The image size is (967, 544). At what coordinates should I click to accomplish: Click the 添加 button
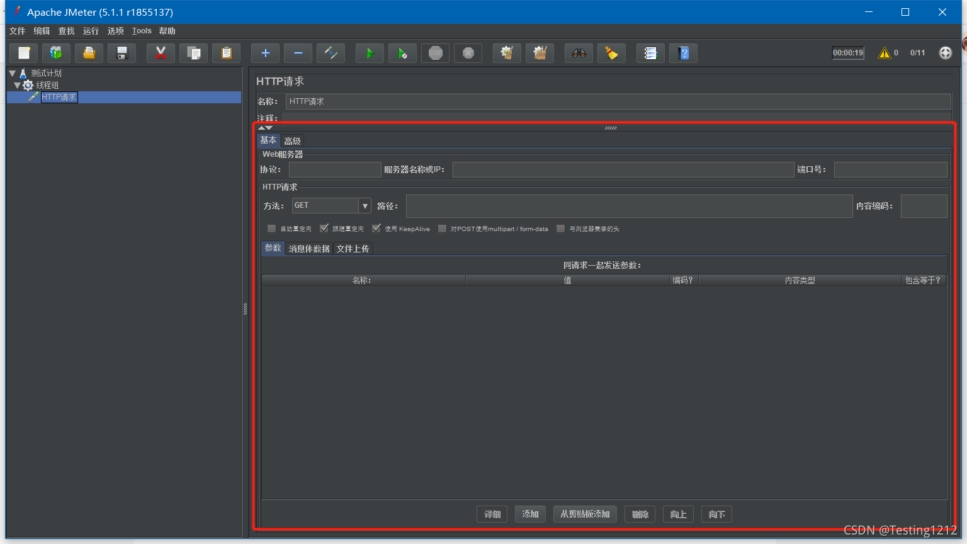[x=530, y=514]
